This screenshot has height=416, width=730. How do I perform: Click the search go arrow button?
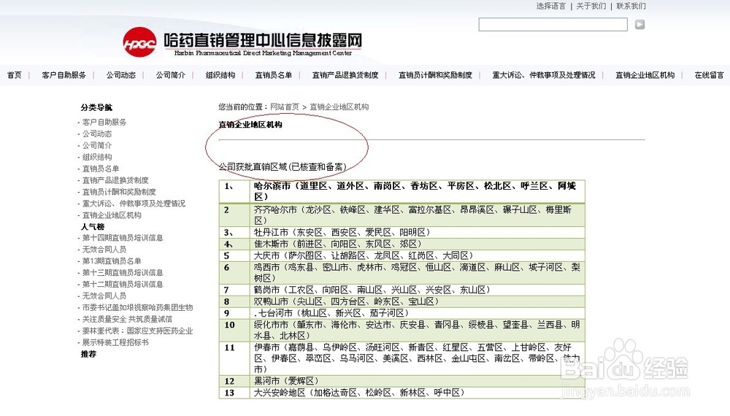click(639, 25)
